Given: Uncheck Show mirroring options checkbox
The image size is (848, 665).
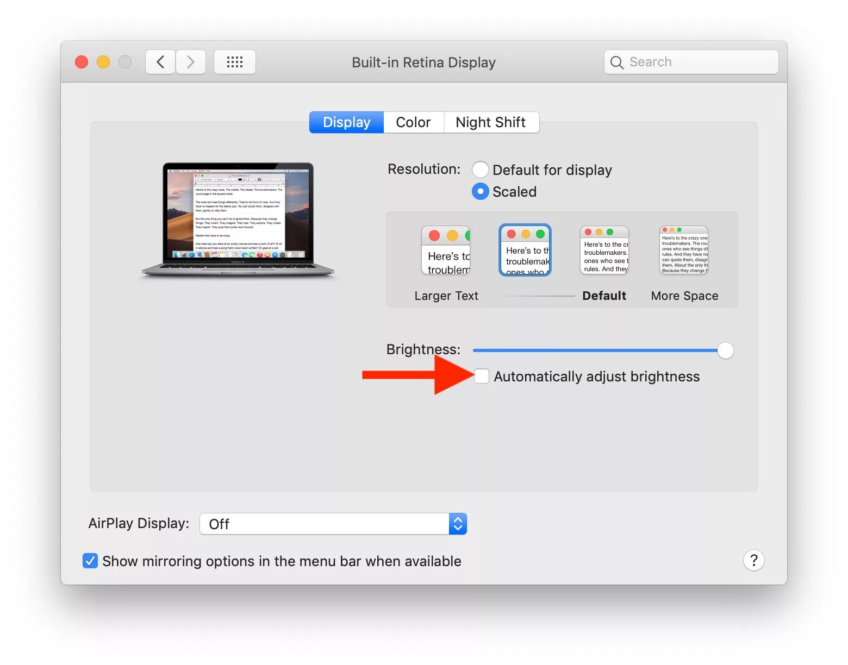Looking at the screenshot, I should pyautogui.click(x=90, y=561).
